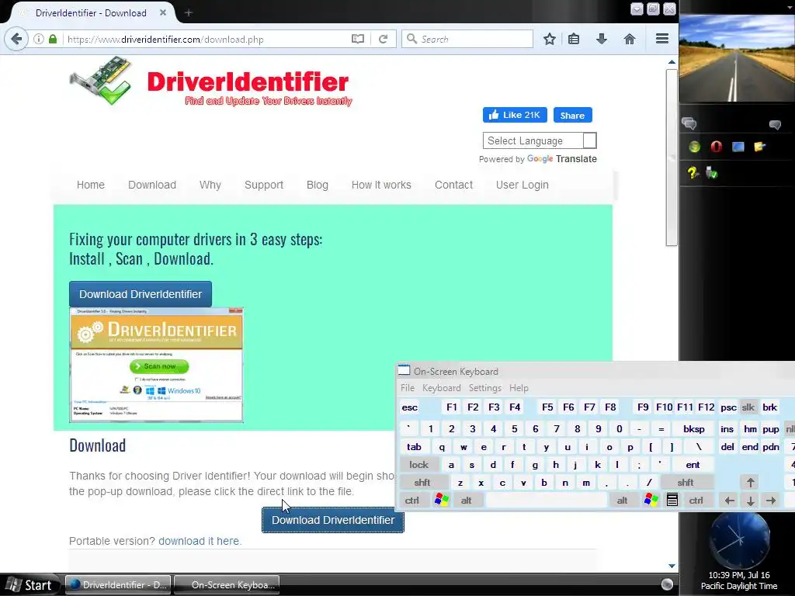The height and width of the screenshot is (596, 795).
Task: Close the DriverIdentifier - Download tab
Action: 163,12
